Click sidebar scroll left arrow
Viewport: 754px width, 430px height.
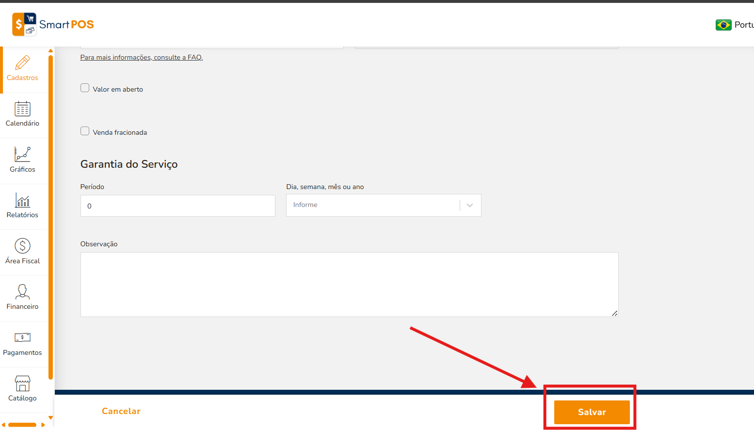click(x=4, y=425)
